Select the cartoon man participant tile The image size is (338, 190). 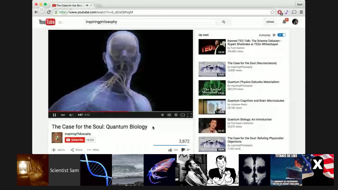point(223,170)
